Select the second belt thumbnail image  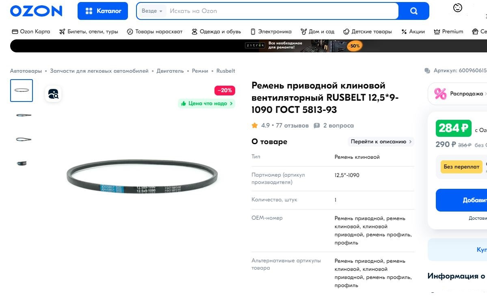click(23, 115)
